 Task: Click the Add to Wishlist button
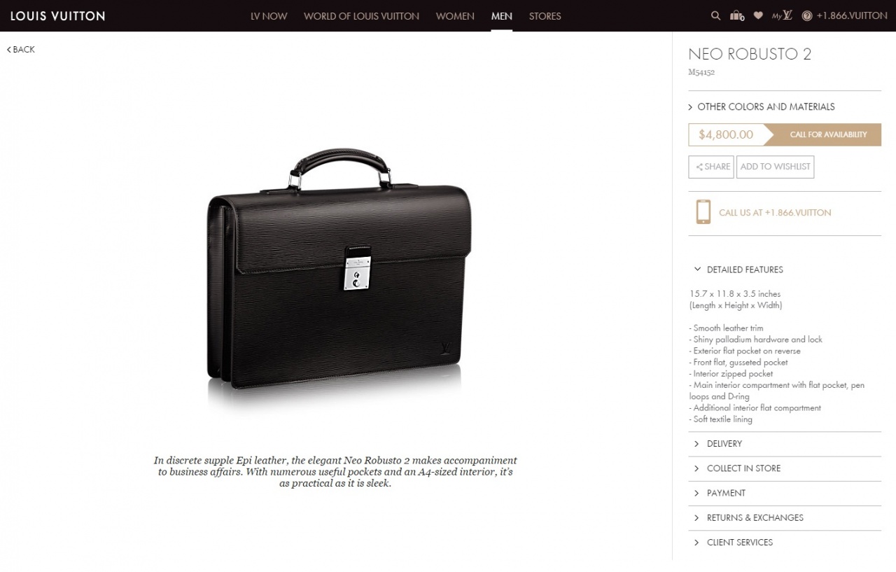click(x=775, y=167)
